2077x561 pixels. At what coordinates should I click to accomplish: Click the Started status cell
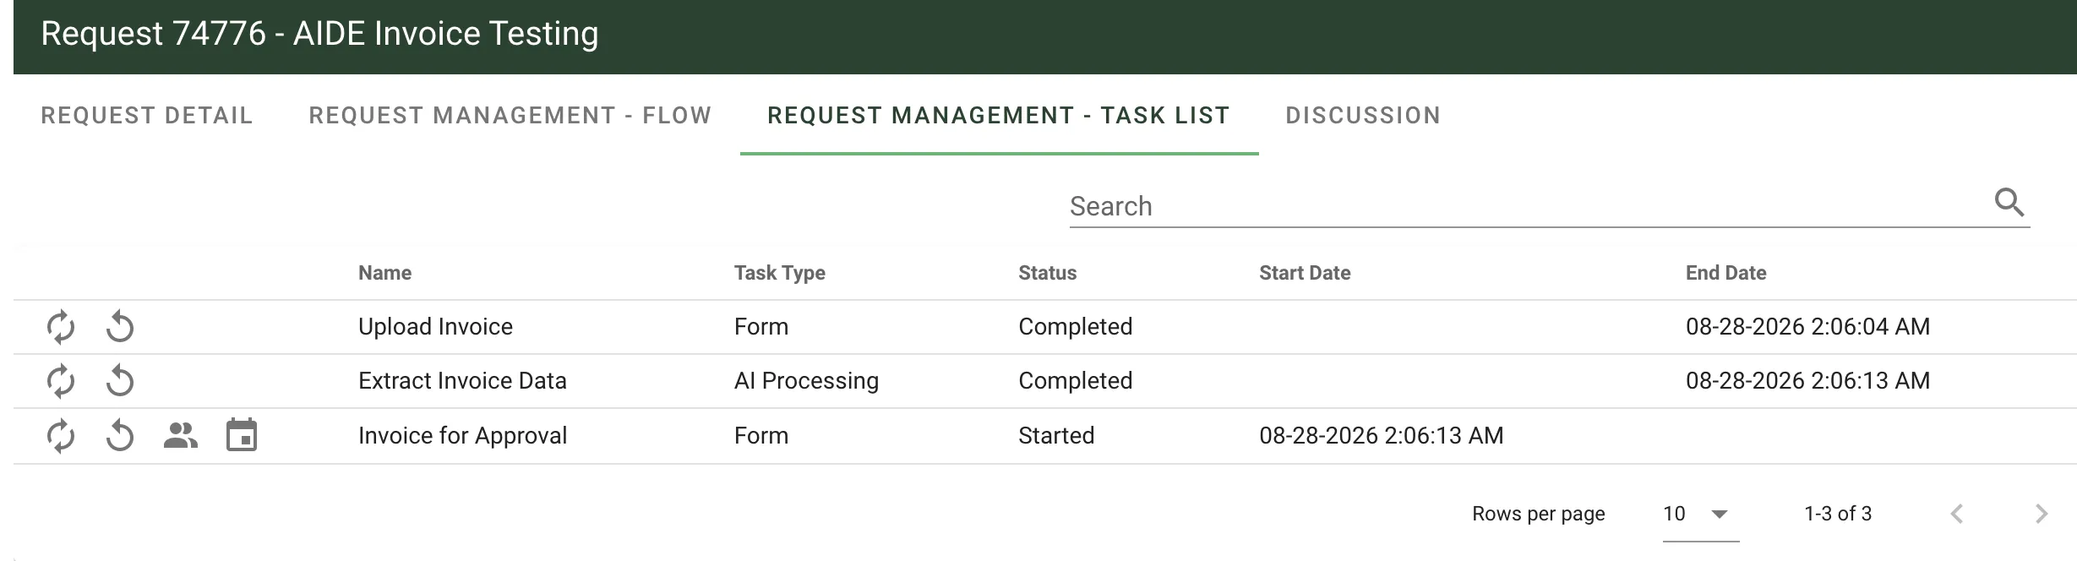coord(1056,436)
